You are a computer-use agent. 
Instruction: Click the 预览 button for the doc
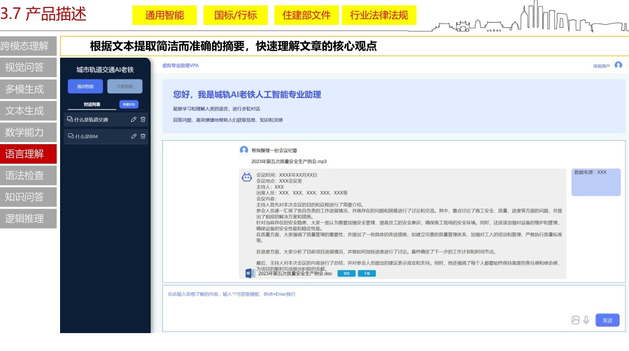click(x=347, y=273)
